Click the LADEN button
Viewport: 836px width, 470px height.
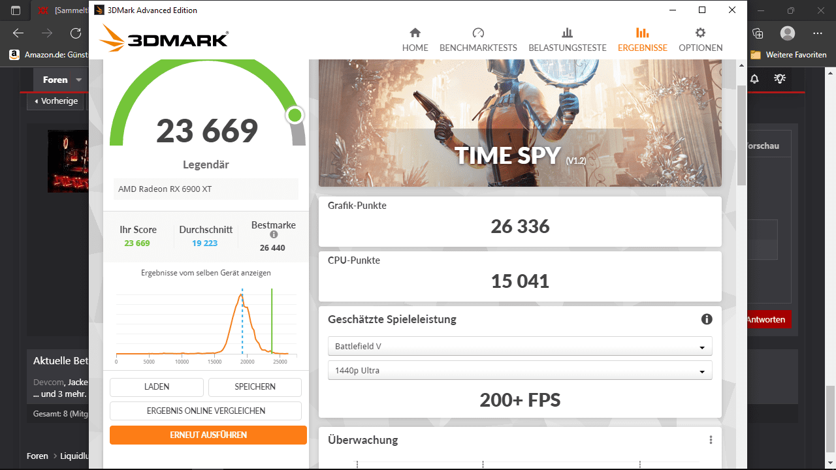157,386
